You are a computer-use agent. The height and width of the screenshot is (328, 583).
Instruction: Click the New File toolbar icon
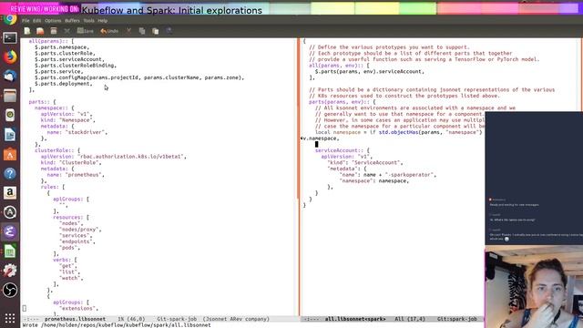[27, 31]
